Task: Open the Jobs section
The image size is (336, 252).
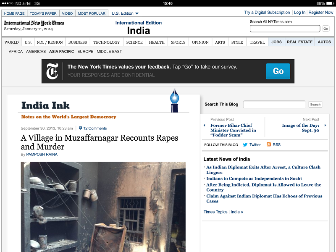Action: pos(276,42)
